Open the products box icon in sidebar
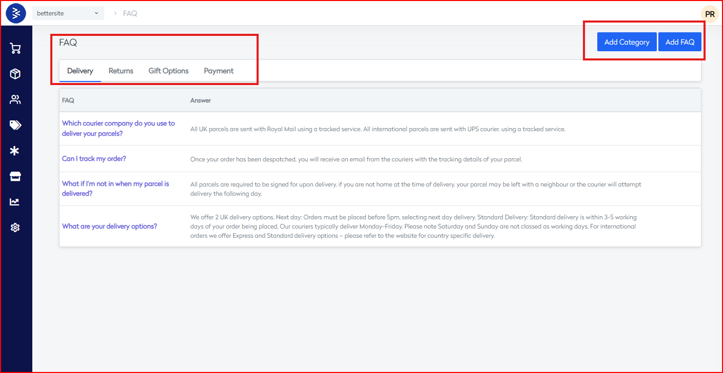723x373 pixels. pos(15,74)
